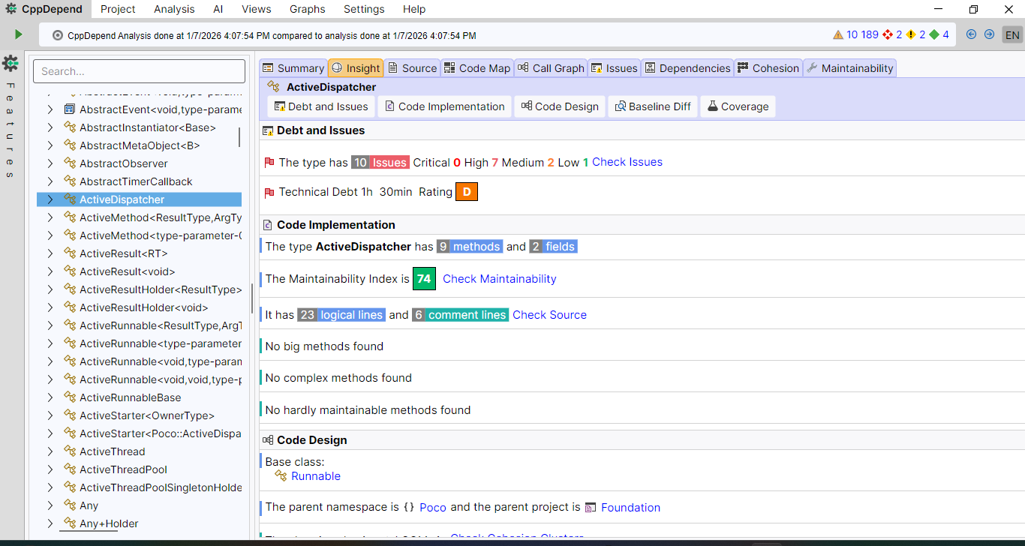Expand the AbstractObserver tree node
The height and width of the screenshot is (546, 1025).
(x=50, y=163)
